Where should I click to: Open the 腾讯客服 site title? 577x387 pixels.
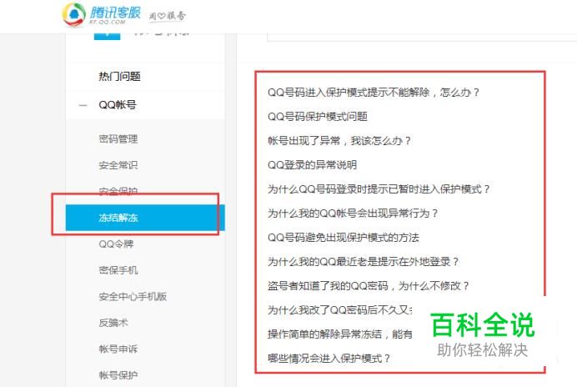pyautogui.click(x=115, y=13)
